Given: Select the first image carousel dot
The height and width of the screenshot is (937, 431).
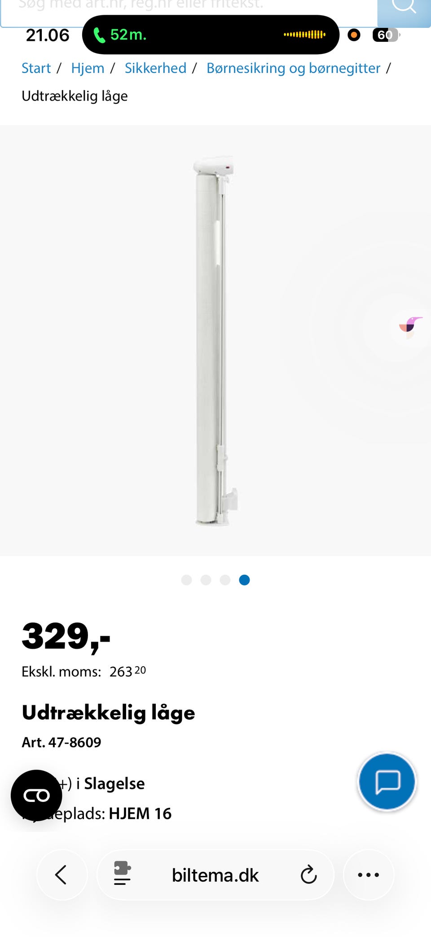Looking at the screenshot, I should pos(186,580).
